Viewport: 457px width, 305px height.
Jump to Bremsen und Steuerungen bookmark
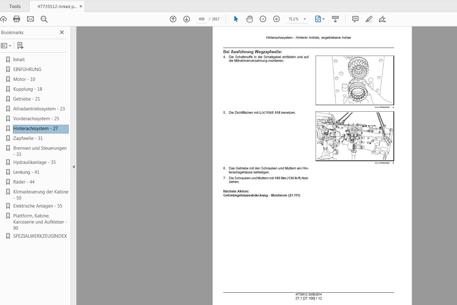pyautogui.click(x=40, y=151)
